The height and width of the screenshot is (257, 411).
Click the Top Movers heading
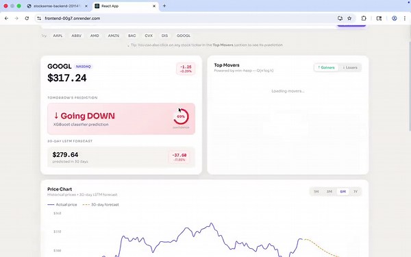coord(227,65)
